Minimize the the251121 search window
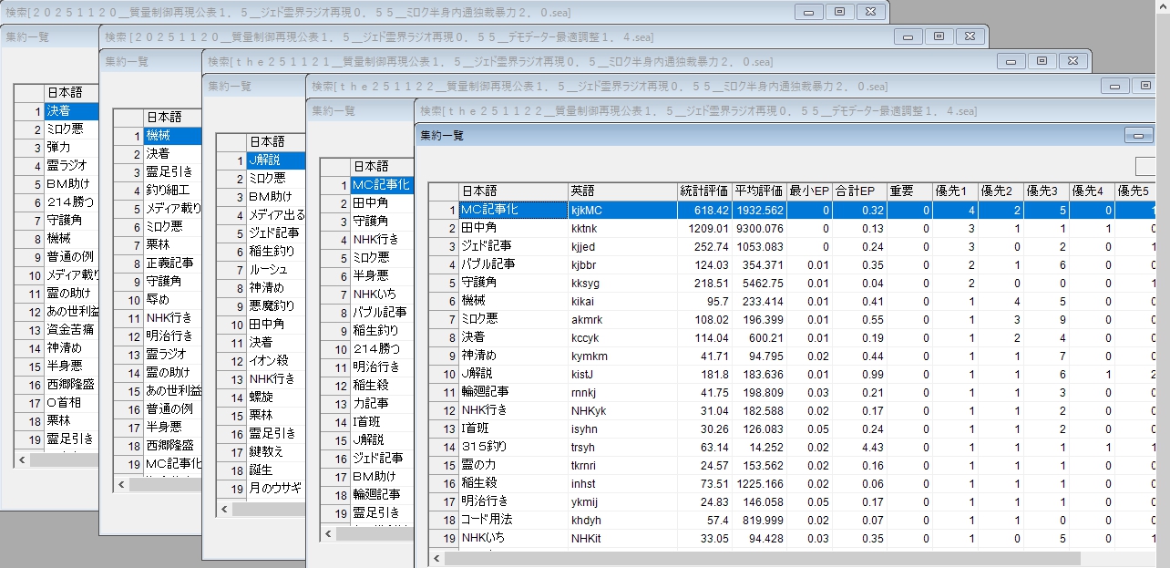The height and width of the screenshot is (568, 1170). pyautogui.click(x=1011, y=61)
